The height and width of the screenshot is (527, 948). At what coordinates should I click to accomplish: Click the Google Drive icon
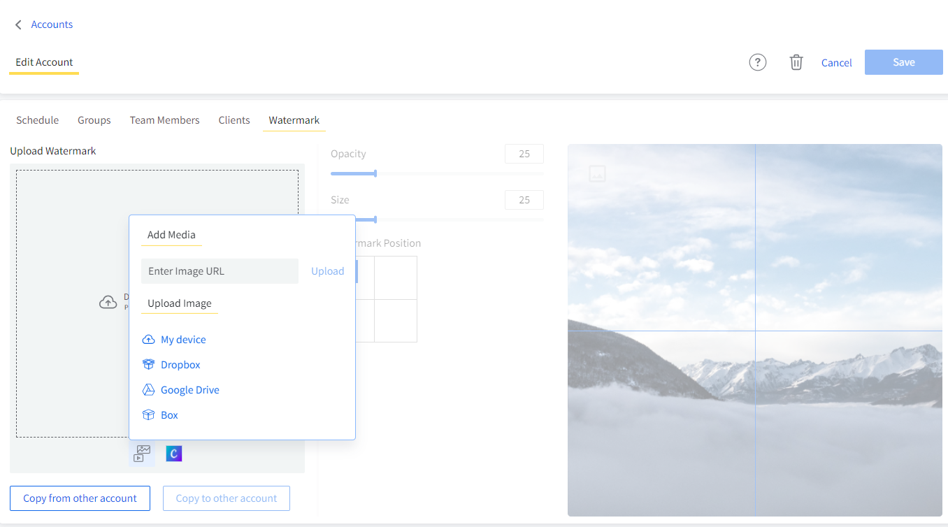pyautogui.click(x=148, y=390)
